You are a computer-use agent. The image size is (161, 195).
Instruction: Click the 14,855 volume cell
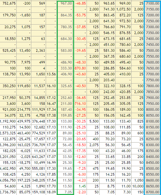39,98
